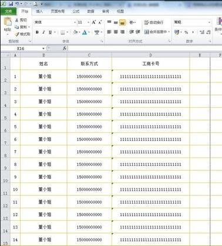
Task: Toggle Underline formatting
Action: pos(50,32)
